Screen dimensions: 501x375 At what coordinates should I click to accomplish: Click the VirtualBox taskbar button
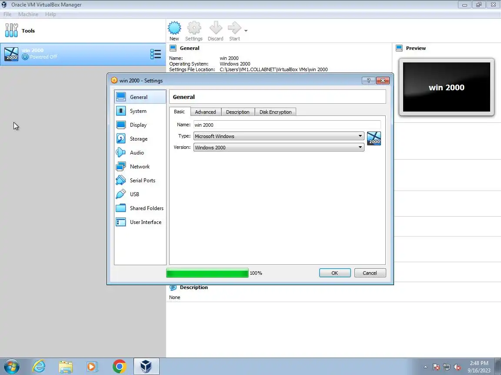tap(146, 366)
